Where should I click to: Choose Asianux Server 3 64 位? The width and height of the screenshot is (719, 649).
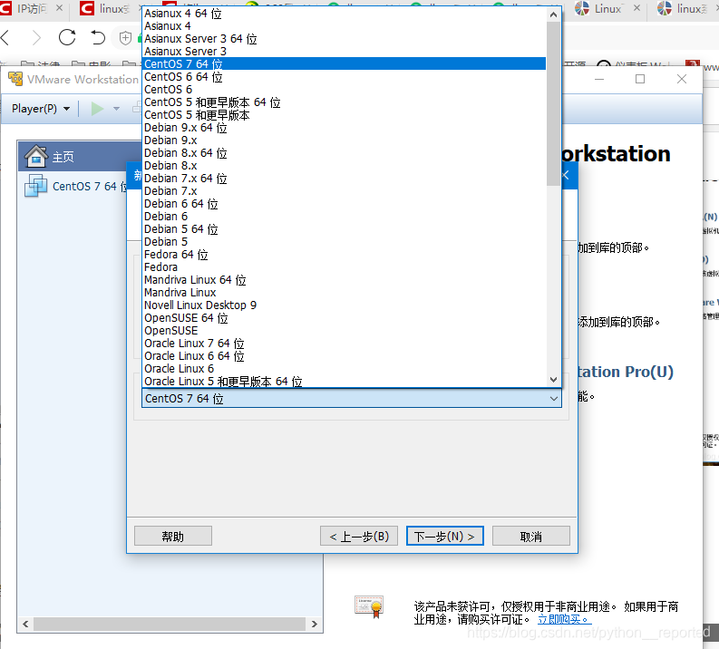coord(344,39)
